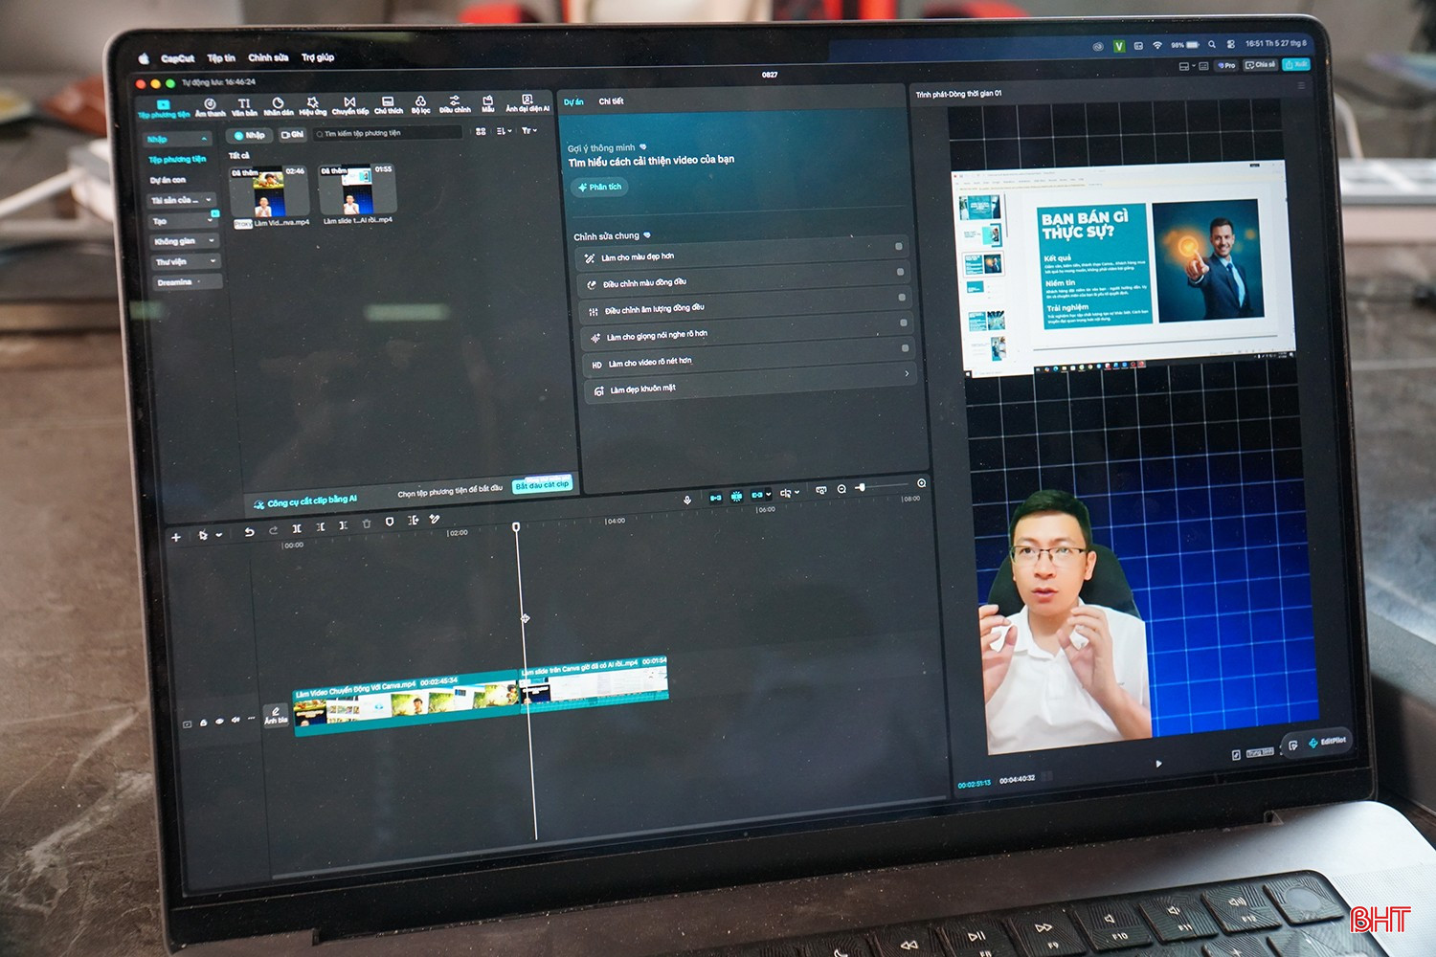This screenshot has width=1436, height=957.
Task: Open the Điều chỉnh adjustment panel
Action: 455,103
